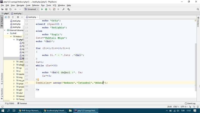Click the fold marker beside the while loop
Screen dimensions: 200x113
35,66
